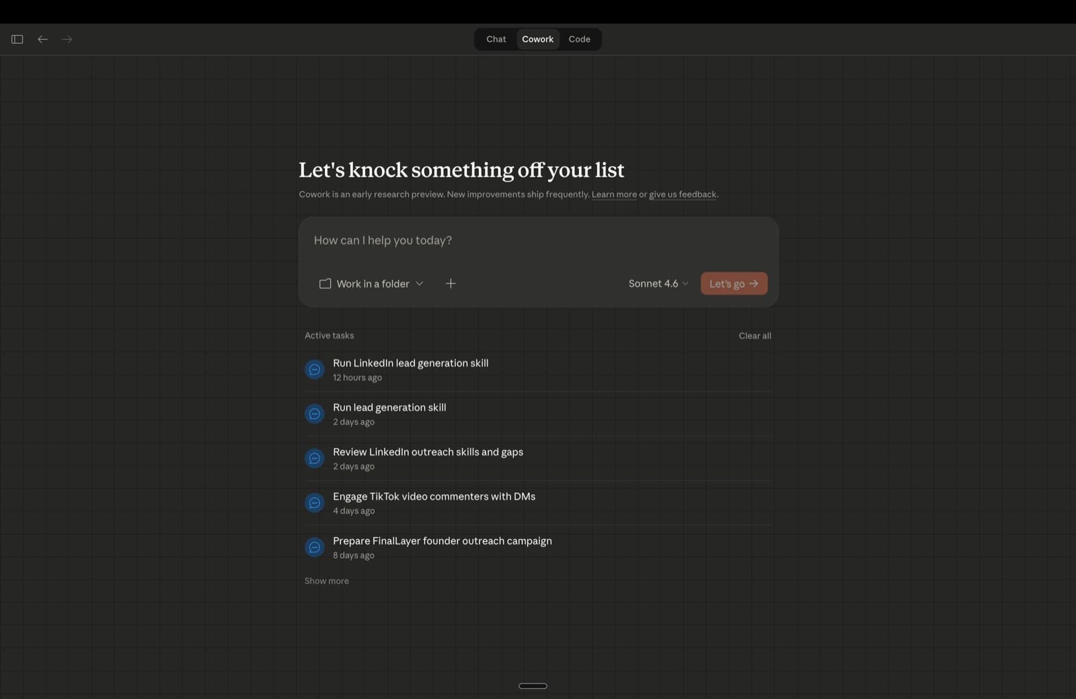Open the Learn more link

(x=613, y=194)
